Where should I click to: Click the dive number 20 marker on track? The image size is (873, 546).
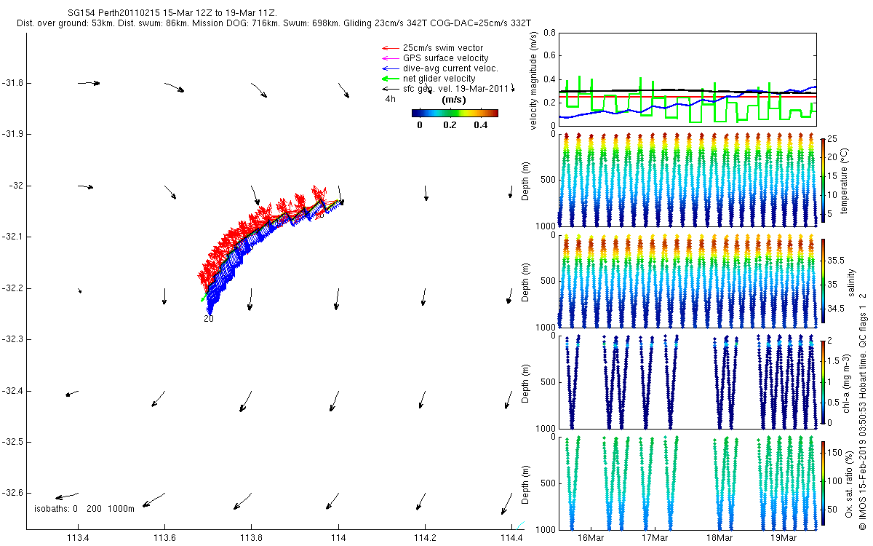[209, 318]
